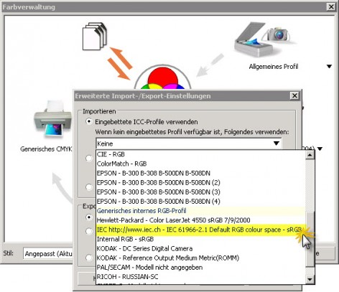
Task: Select second radio button in Importieren group
Action: (89, 159)
